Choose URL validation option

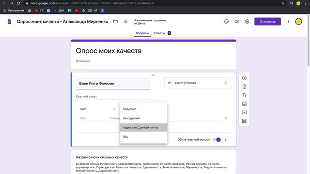pos(143,136)
